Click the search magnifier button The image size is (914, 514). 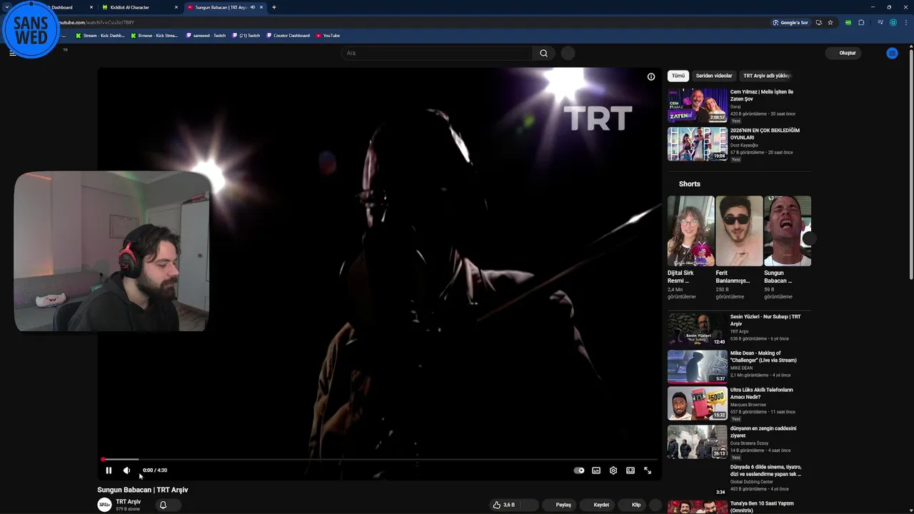(543, 53)
